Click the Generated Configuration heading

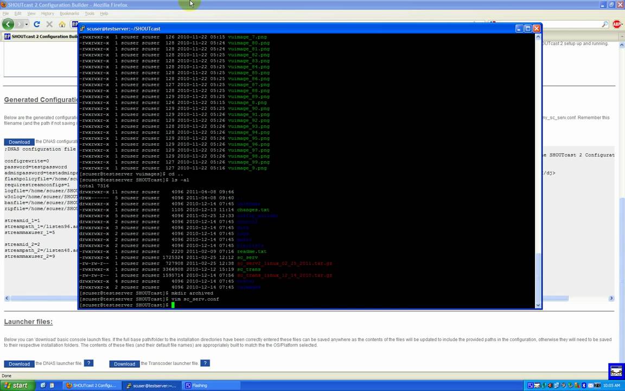[41, 100]
